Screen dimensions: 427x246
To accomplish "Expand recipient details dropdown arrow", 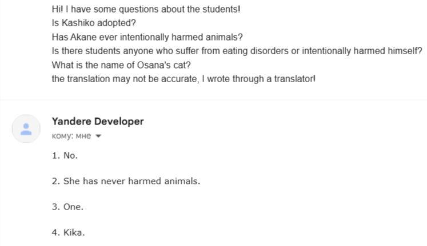I will click(x=98, y=136).
